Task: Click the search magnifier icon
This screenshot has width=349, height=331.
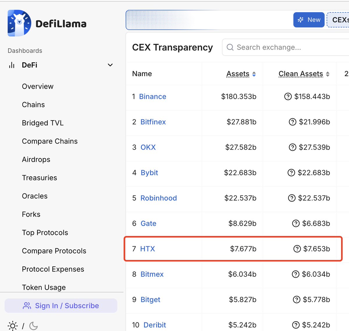Action: 230,47
